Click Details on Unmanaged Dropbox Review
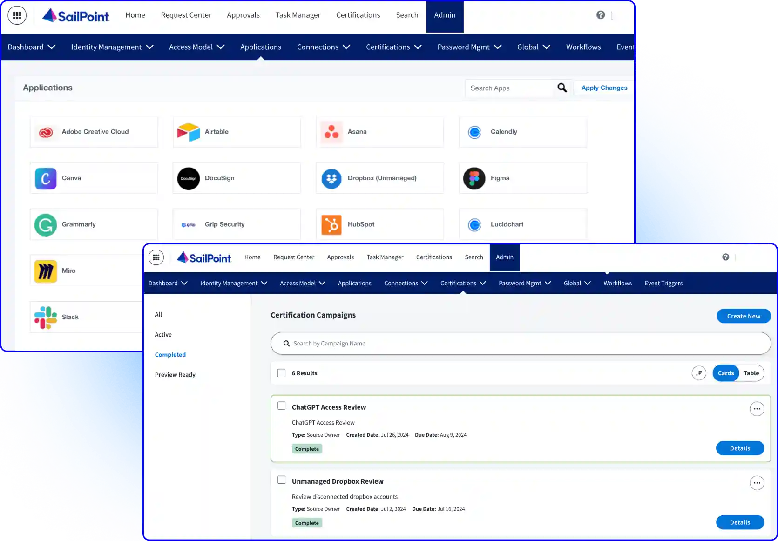The height and width of the screenshot is (541, 778). pos(740,522)
